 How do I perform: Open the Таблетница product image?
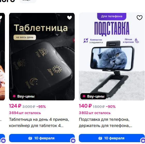click(x=42, y=57)
